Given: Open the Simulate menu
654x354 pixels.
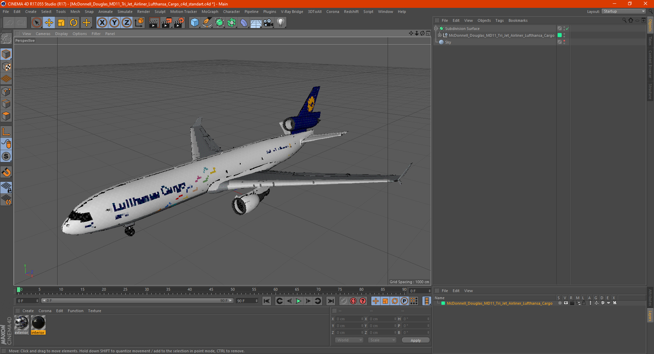Looking at the screenshot, I should click(125, 12).
